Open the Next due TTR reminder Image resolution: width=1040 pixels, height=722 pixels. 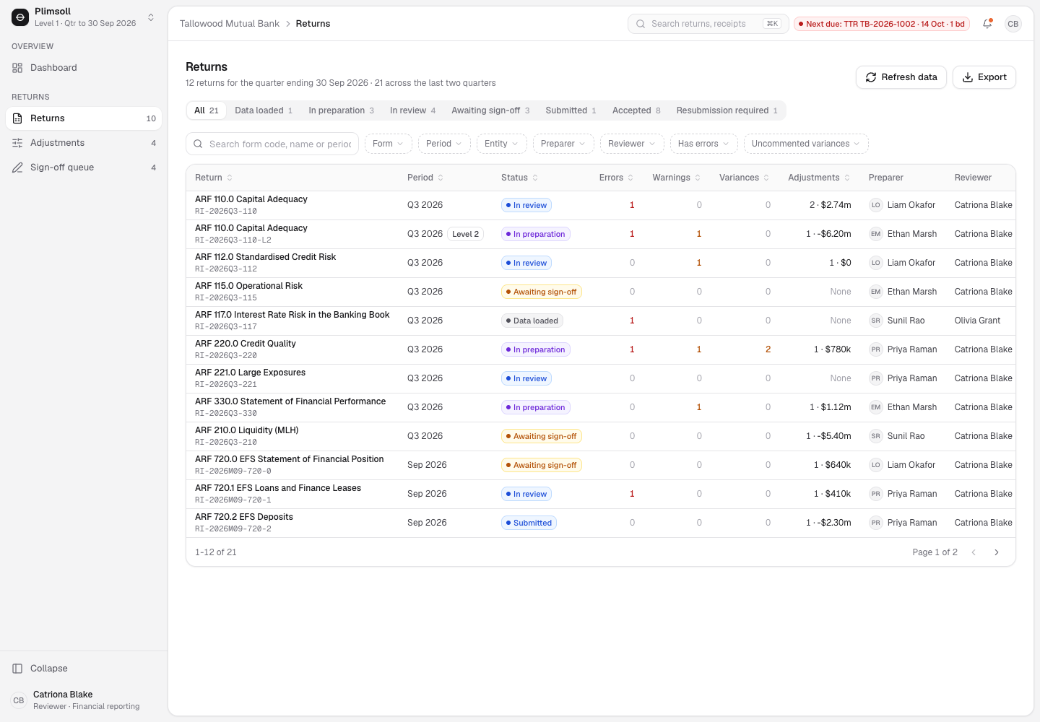click(x=882, y=24)
